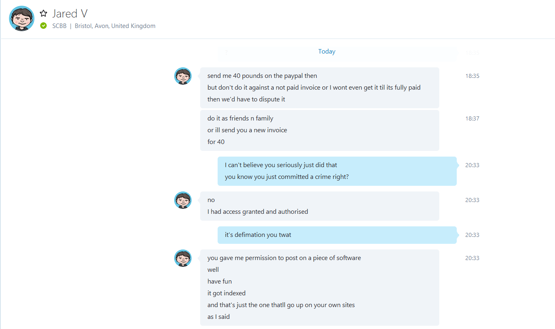
Task: Click the avatar beside the permission message
Action: [183, 258]
